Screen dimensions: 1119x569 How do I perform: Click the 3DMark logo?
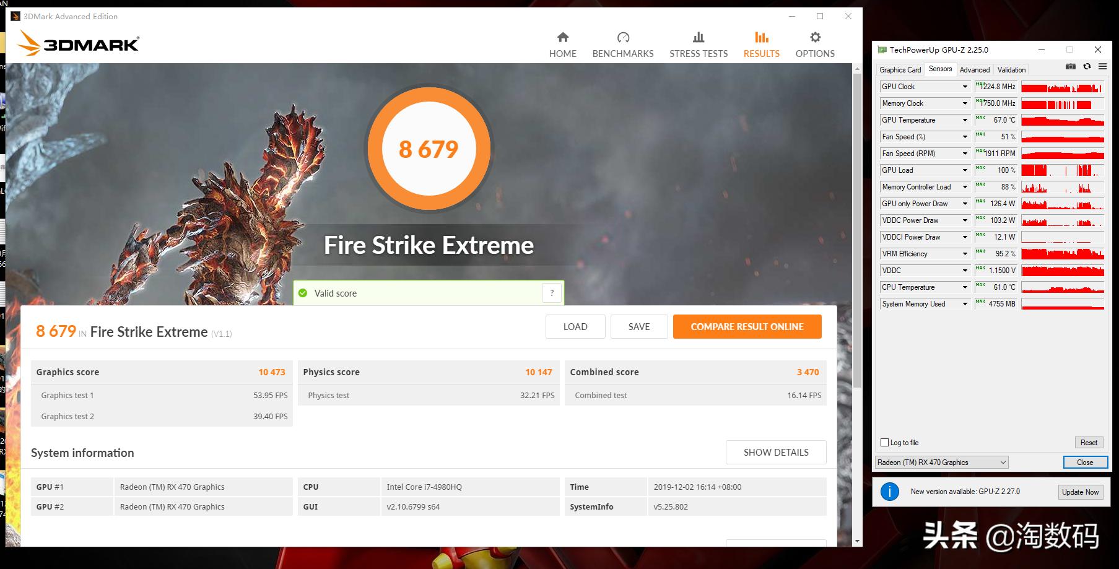(78, 42)
